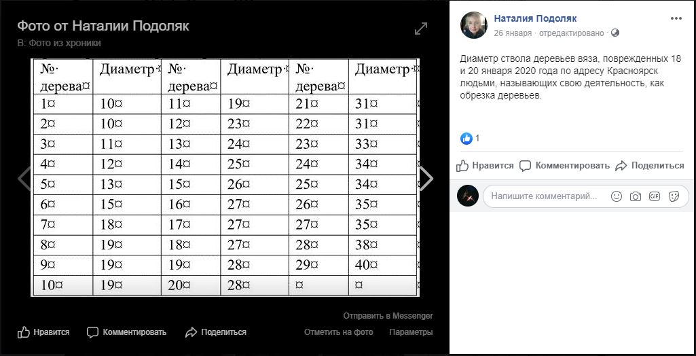Image resolution: width=696 pixels, height=356 pixels.
Task: Open the three-dots post options menu
Action: (x=676, y=18)
